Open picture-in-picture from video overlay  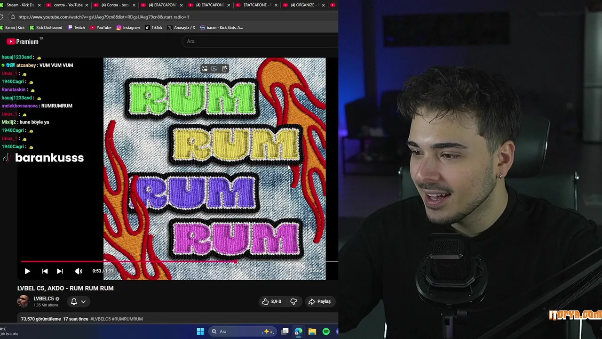(x=205, y=69)
